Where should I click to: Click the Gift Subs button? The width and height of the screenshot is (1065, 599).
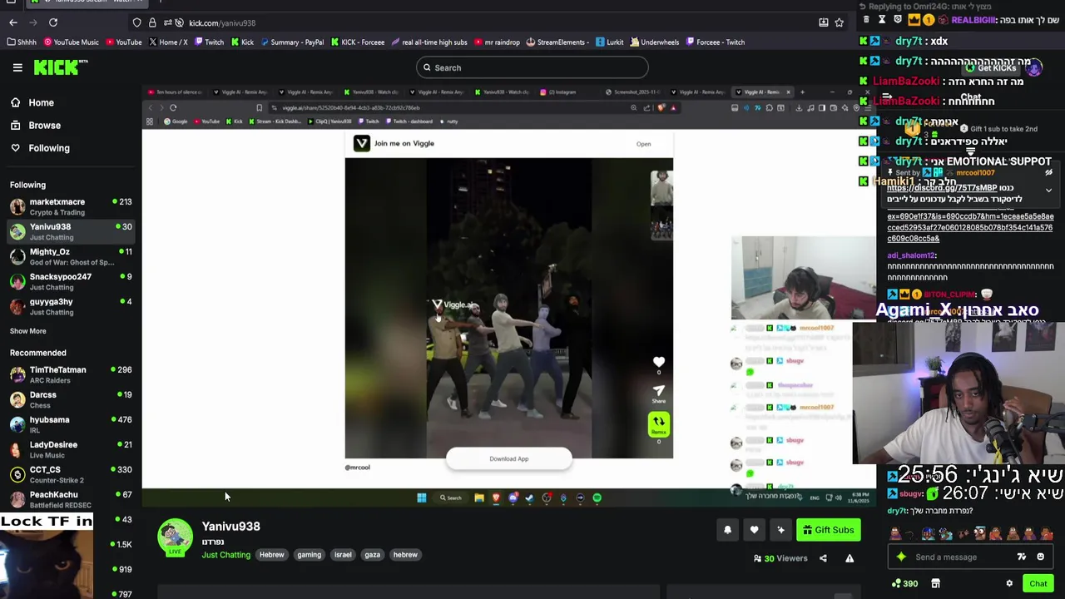click(x=828, y=530)
